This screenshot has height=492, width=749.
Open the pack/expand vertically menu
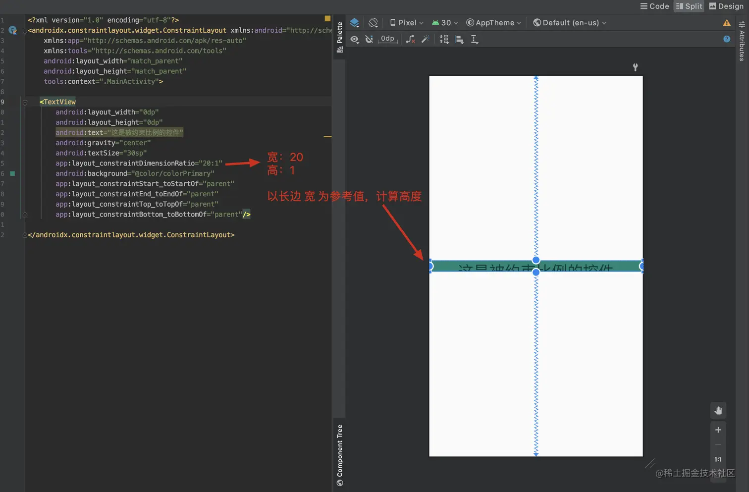pos(444,39)
